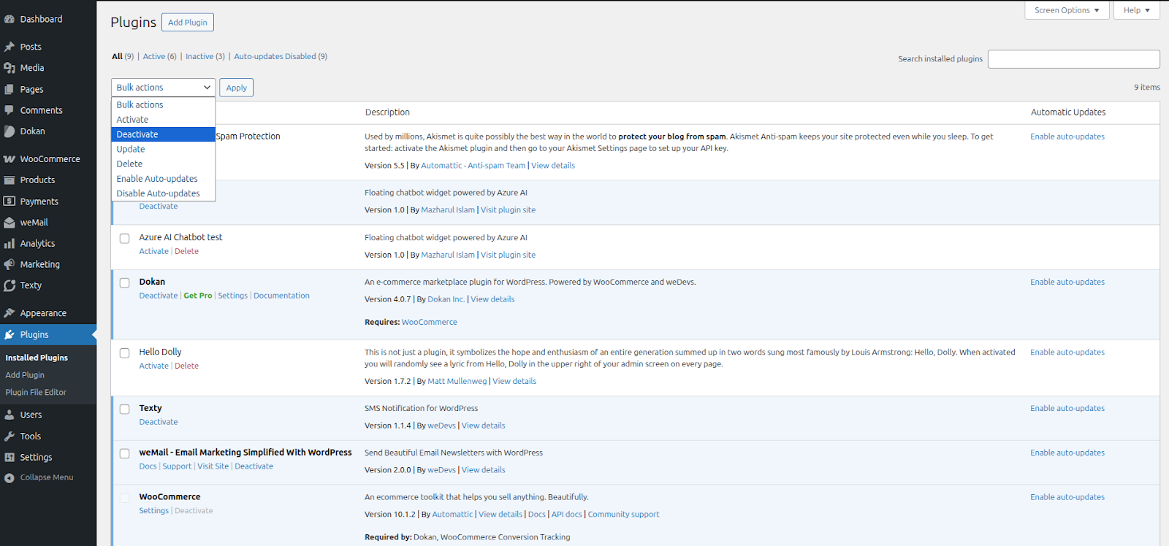This screenshot has height=546, width=1169.
Task: Click the Users person icon
Action: pos(9,415)
